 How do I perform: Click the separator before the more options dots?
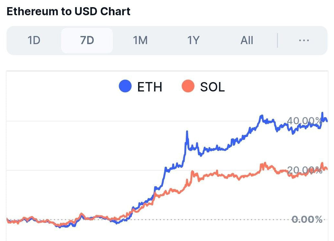coord(277,40)
